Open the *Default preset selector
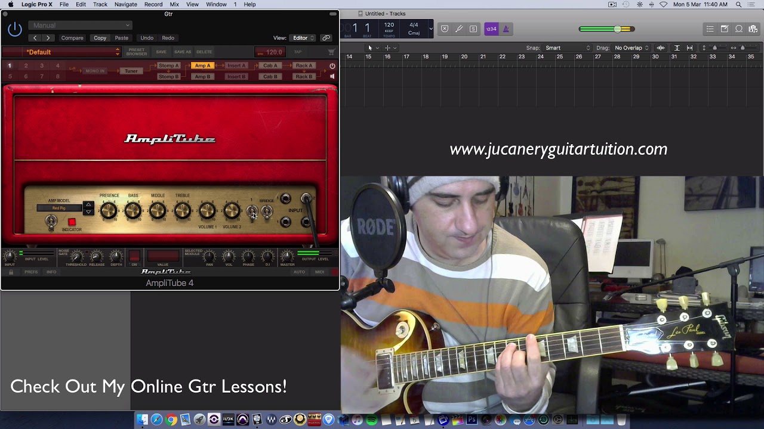Screen dimensions: 764x429 pos(72,52)
